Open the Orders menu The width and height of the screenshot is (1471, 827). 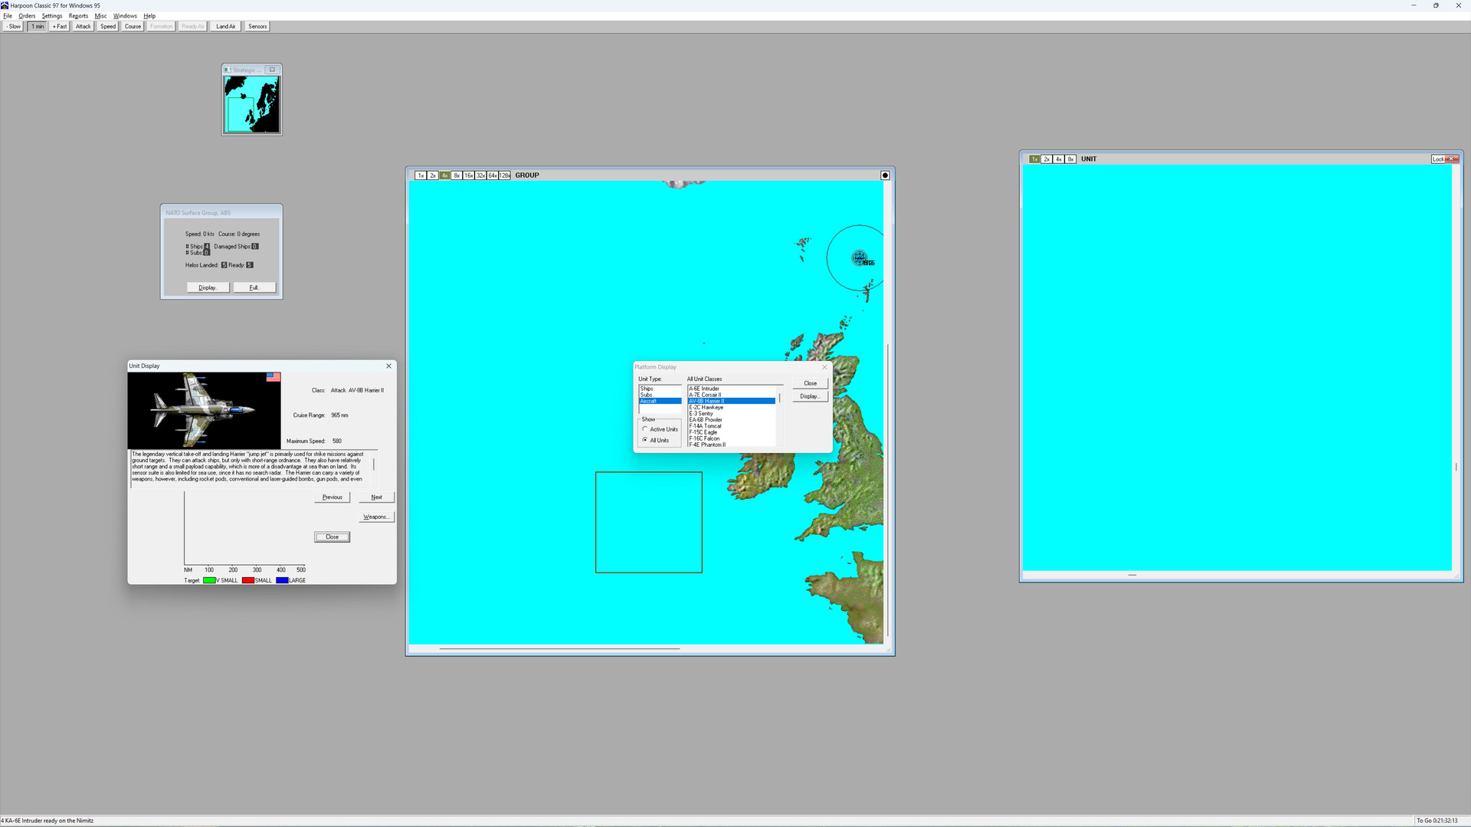pyautogui.click(x=27, y=15)
